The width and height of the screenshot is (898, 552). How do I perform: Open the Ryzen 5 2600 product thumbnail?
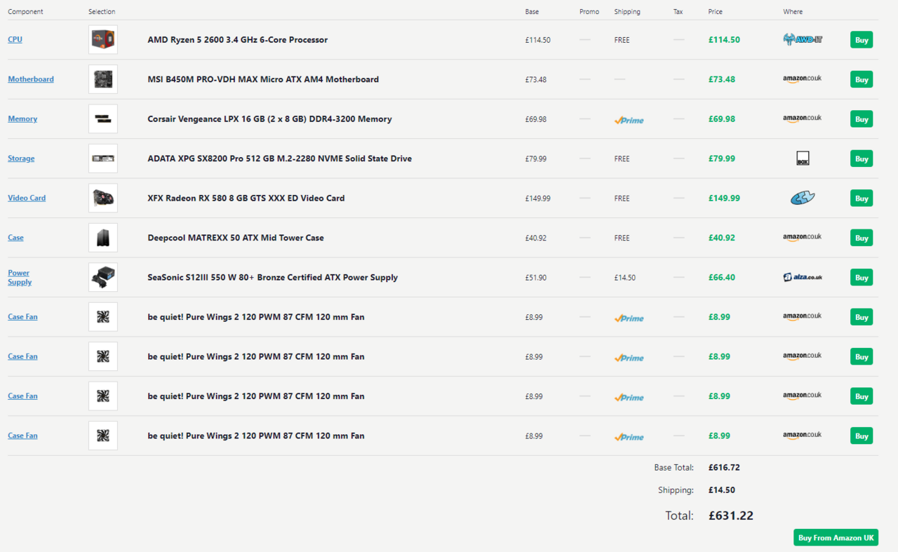tap(103, 40)
